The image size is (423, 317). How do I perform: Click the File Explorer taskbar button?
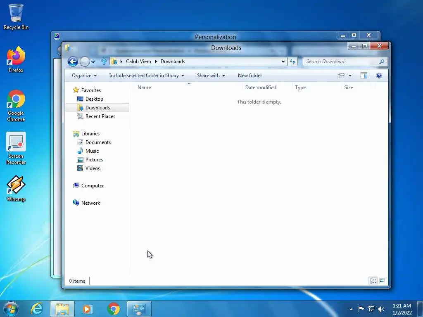coord(62,309)
